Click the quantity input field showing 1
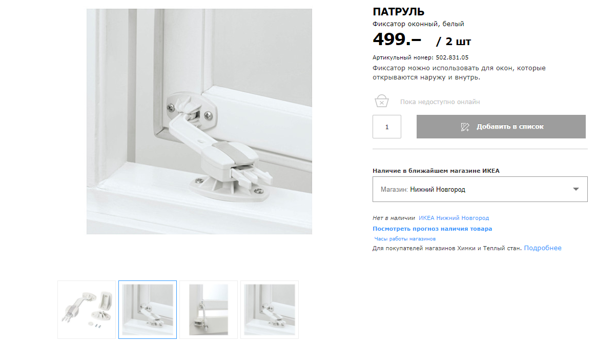The image size is (596, 343). coord(387,127)
